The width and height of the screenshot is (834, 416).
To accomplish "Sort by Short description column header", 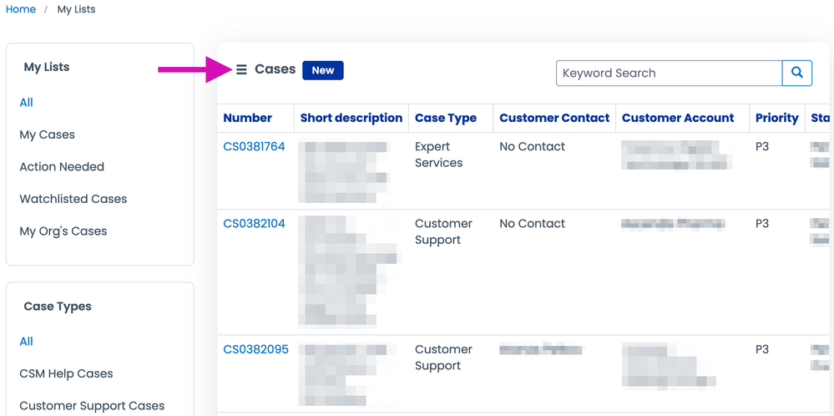I will click(351, 118).
